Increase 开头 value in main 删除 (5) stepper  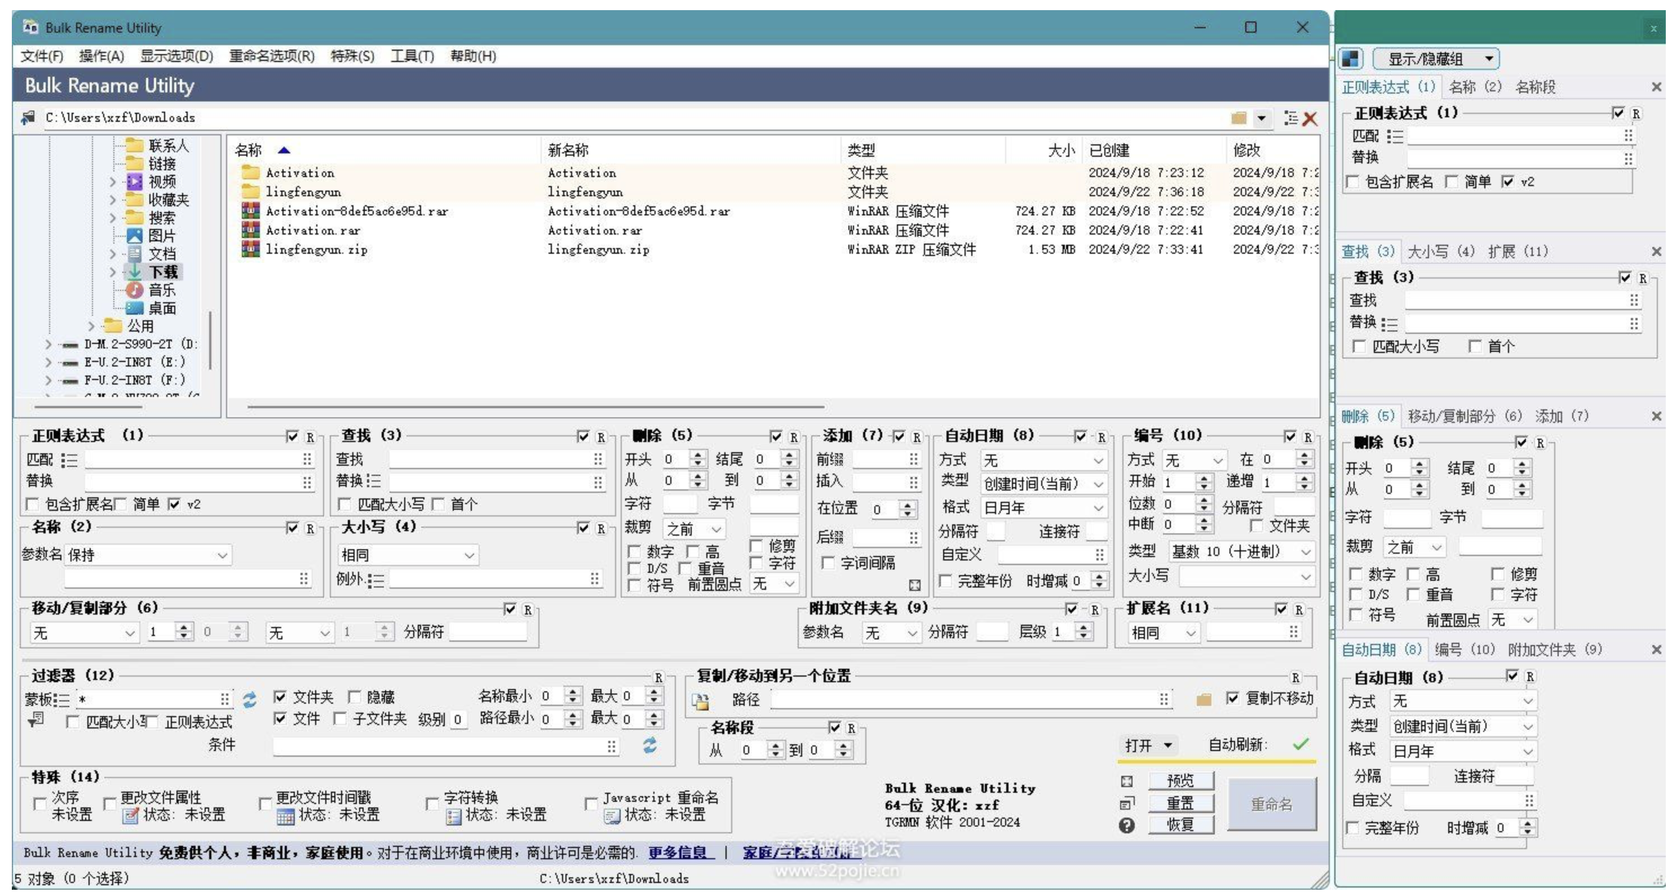pos(698,455)
